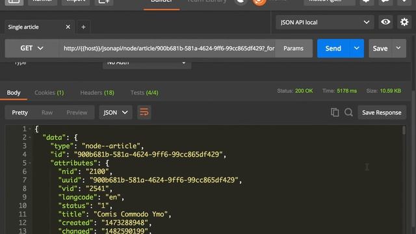Open Manage Environments gear icon
This screenshot has width=416, height=234.
pos(404,22)
